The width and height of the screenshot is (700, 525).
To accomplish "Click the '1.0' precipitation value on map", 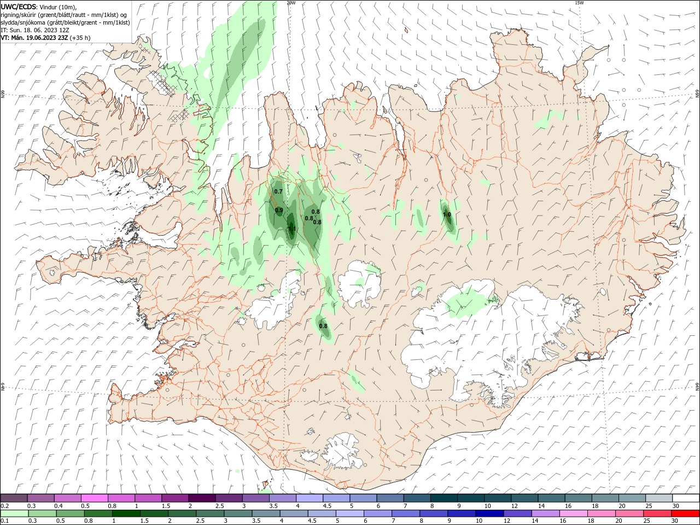I will tap(447, 214).
